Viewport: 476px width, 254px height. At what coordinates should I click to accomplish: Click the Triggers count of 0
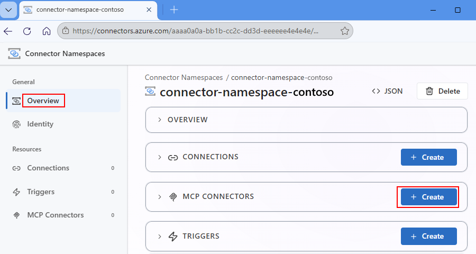pyautogui.click(x=113, y=192)
